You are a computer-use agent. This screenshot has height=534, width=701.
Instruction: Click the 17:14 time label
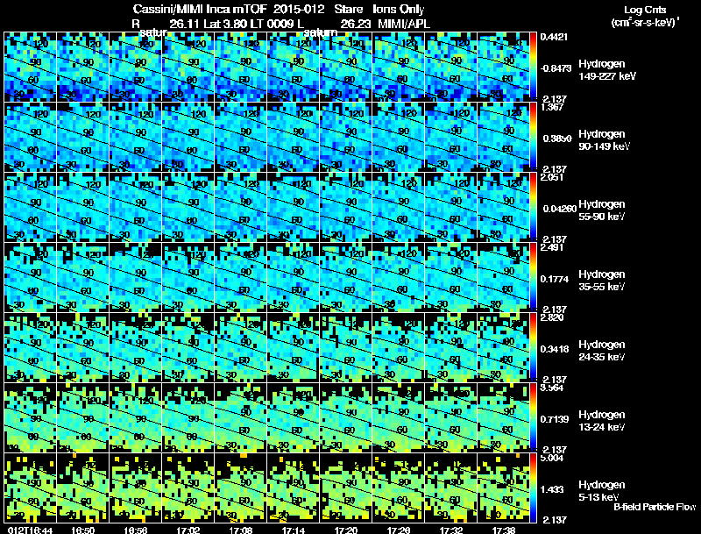tap(294, 530)
